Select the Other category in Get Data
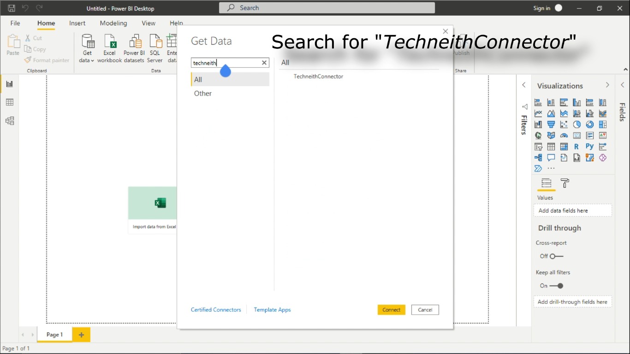The image size is (630, 354). (230, 93)
